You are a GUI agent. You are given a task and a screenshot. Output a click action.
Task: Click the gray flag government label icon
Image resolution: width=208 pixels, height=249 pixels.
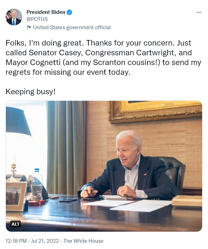coord(29,27)
